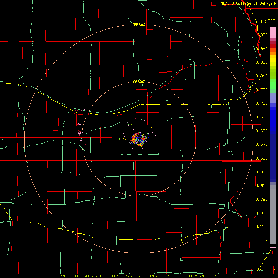
Task: Click CORRELATION COEFFICIENT (CC) in the caption
Action: pyautogui.click(x=97, y=276)
